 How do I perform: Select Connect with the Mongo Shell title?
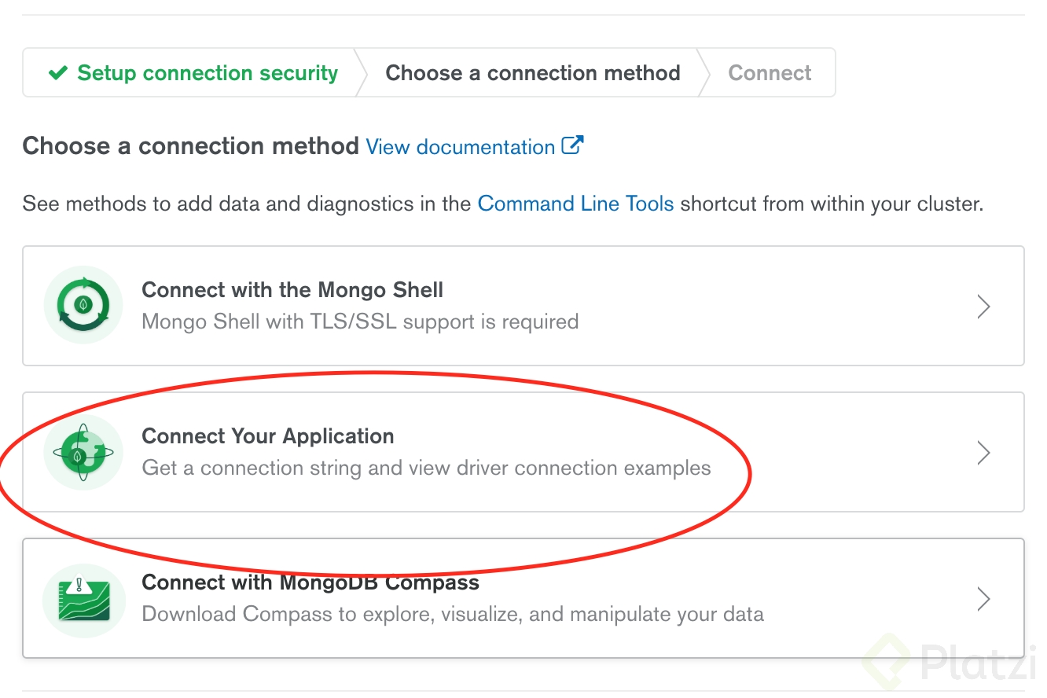292,290
